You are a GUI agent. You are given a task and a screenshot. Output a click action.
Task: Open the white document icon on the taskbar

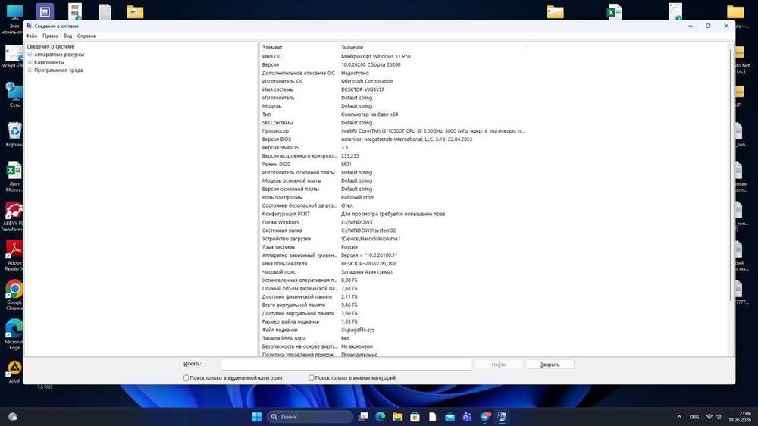[x=432, y=417]
